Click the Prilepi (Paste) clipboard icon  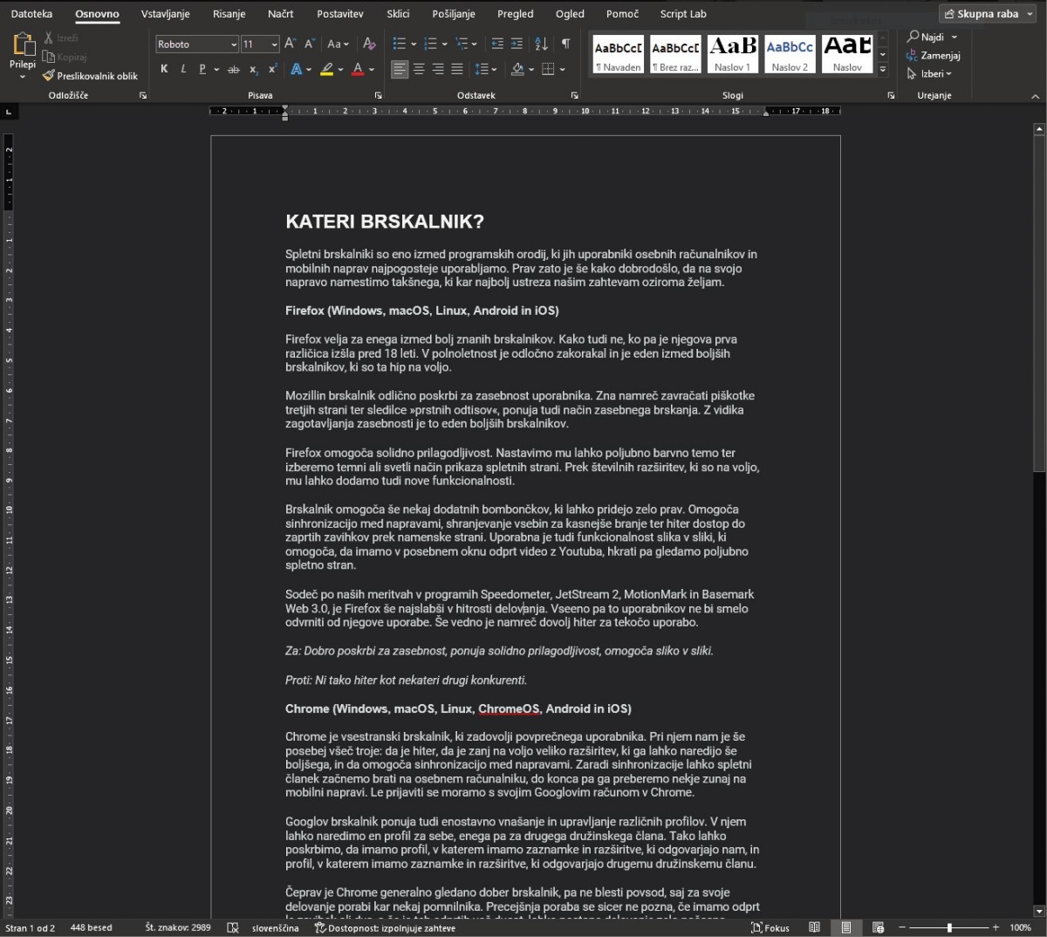pyautogui.click(x=23, y=44)
